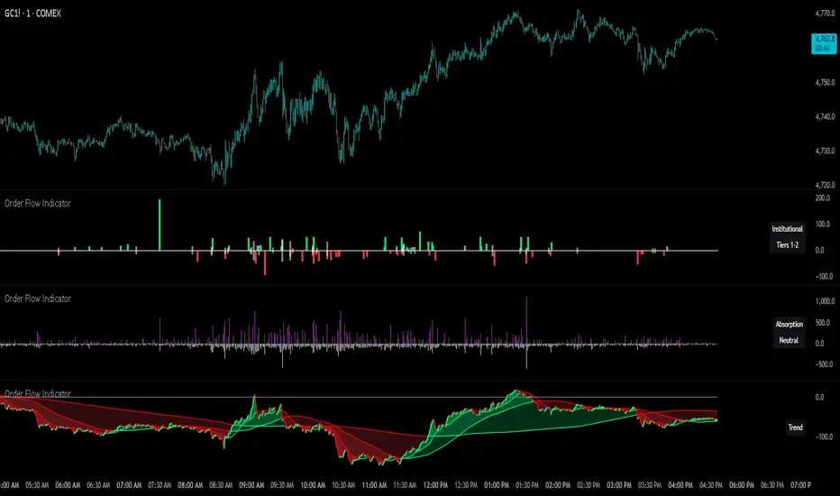Click the 100.0 scale label in Institutional pane
The height and width of the screenshot is (496, 840).
[823, 225]
